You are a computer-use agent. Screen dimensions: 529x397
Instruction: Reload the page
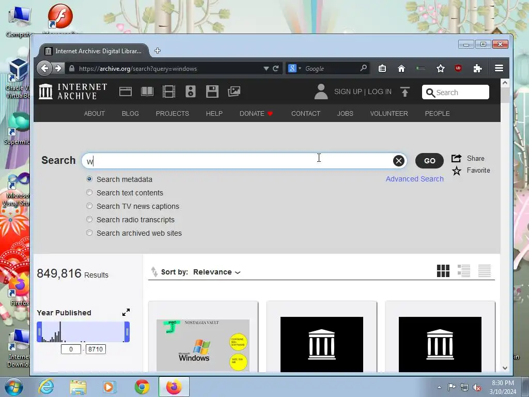point(276,69)
